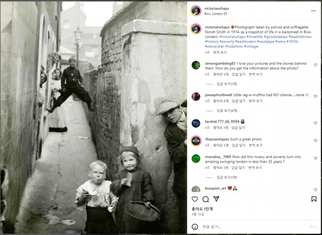Like the post with the heart icon
Image resolution: width=322 pixels, height=235 pixels.
tap(195, 199)
